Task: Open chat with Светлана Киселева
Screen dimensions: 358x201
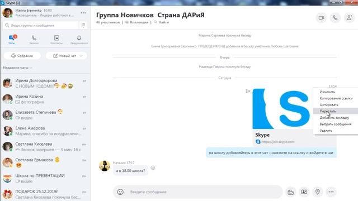Action: (x=45, y=146)
